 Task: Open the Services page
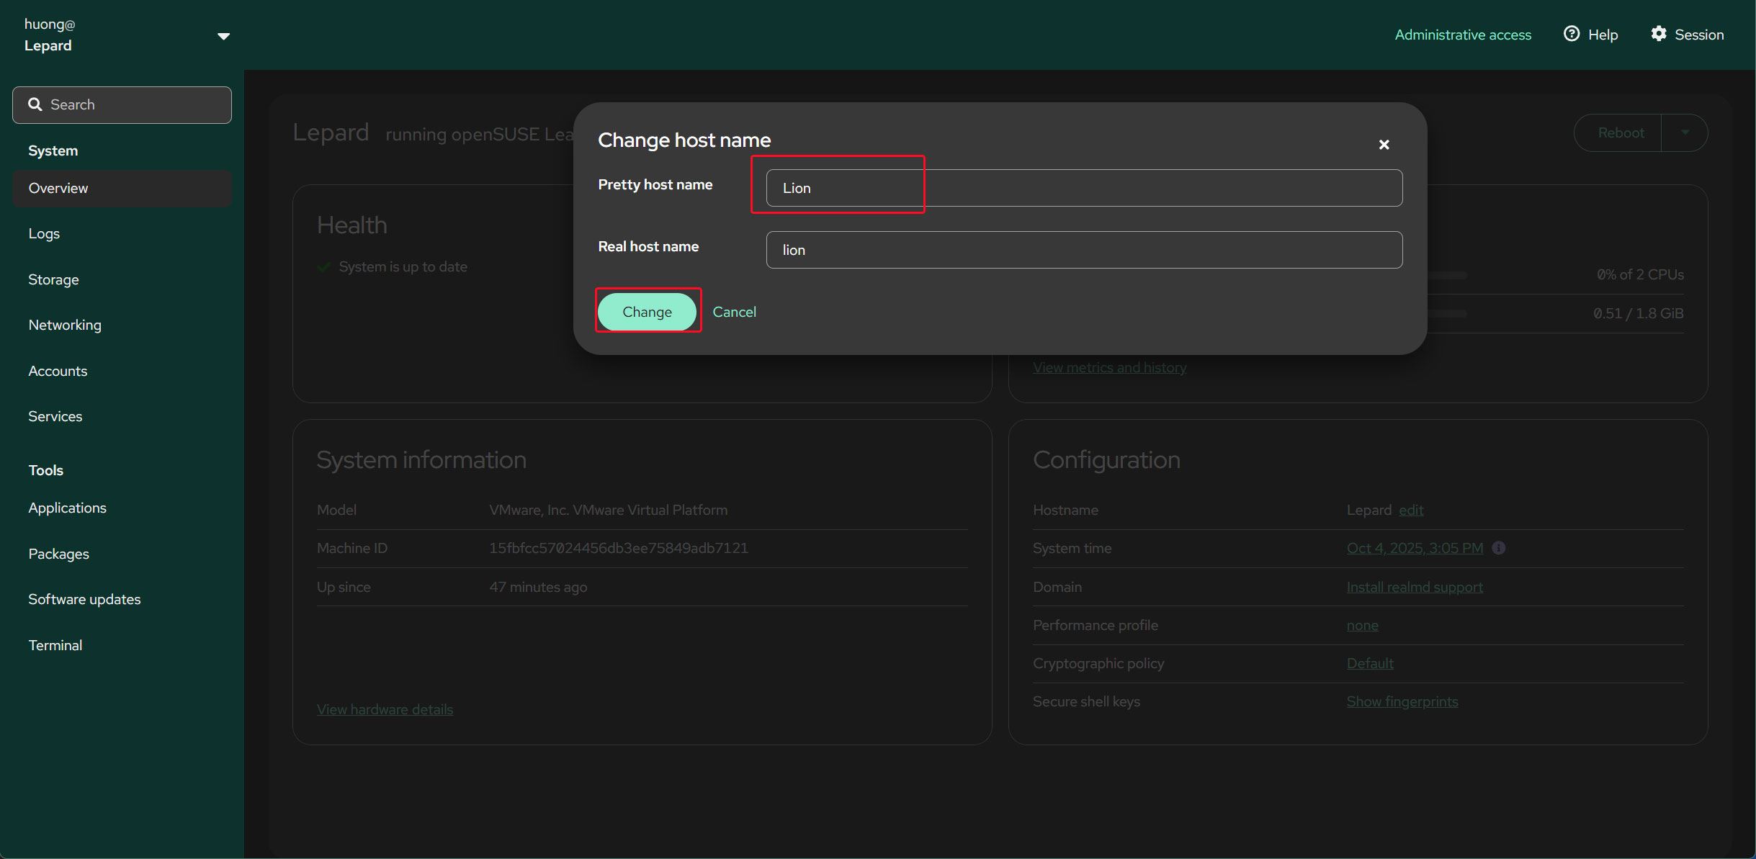tap(55, 416)
